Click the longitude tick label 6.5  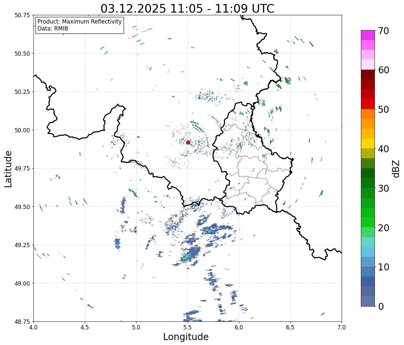(x=290, y=327)
